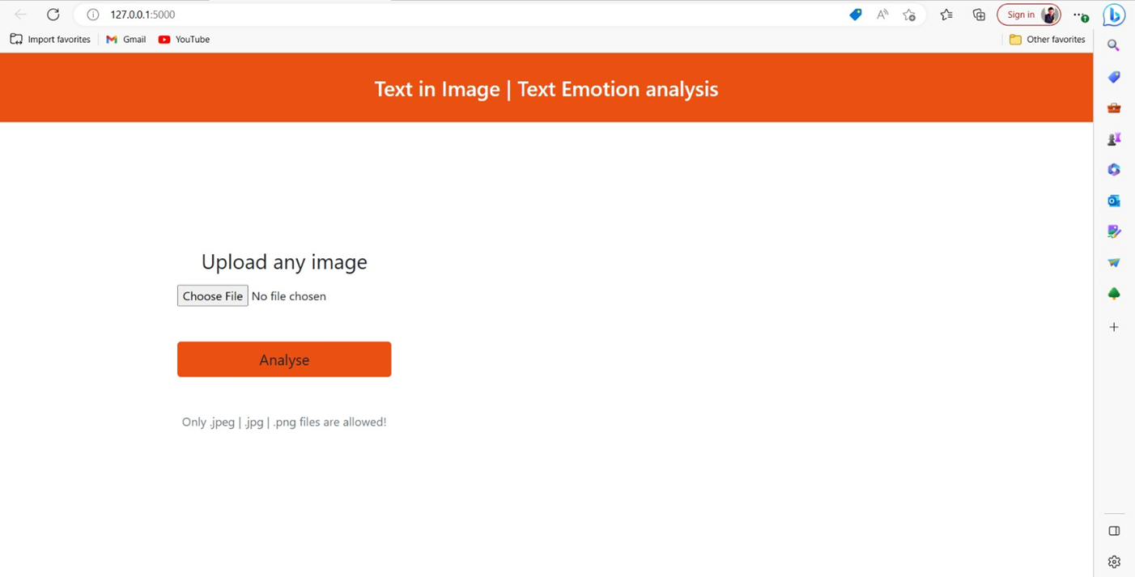Open Outlook from the sidebar
Screen dimensions: 1135x577
pyautogui.click(x=1113, y=200)
